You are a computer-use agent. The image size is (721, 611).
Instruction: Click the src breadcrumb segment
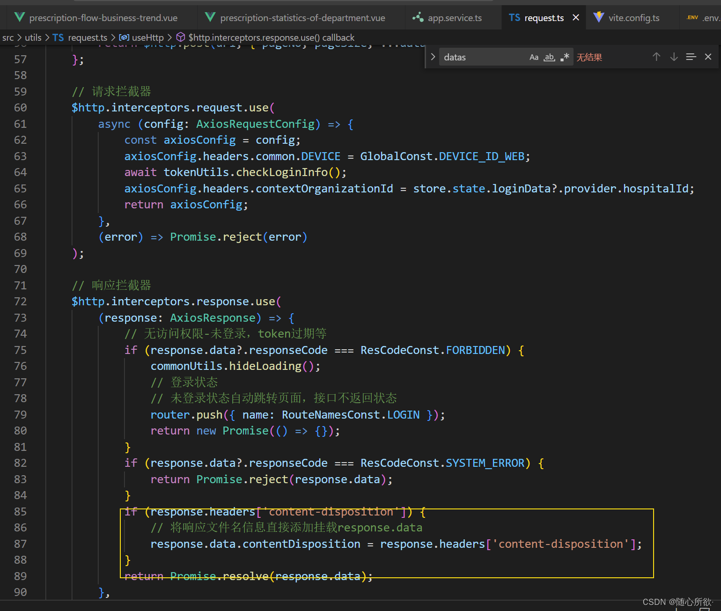(8, 37)
